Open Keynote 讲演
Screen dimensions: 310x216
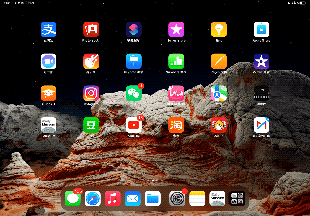click(134, 61)
